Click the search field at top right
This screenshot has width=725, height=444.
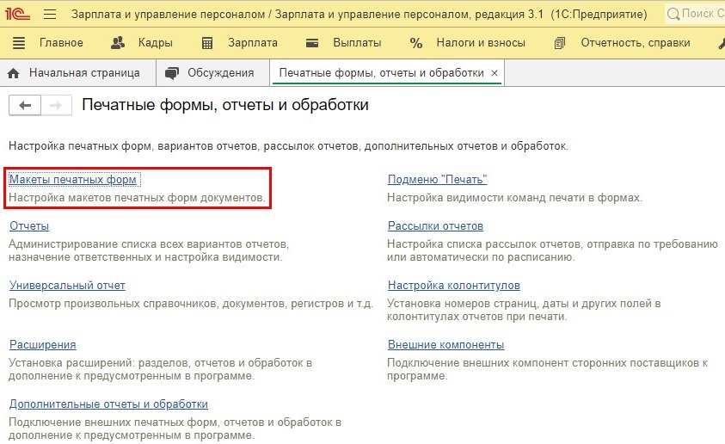(x=695, y=14)
